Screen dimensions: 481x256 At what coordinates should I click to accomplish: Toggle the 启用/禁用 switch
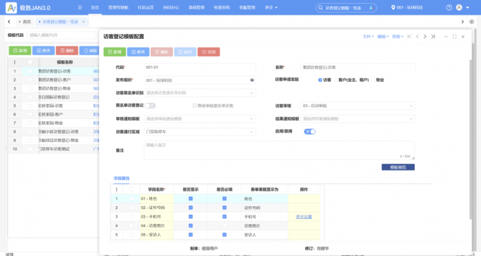click(x=309, y=131)
